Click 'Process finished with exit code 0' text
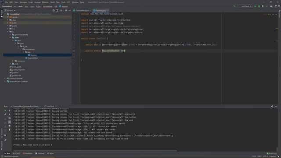281x158 pixels. 32,145
